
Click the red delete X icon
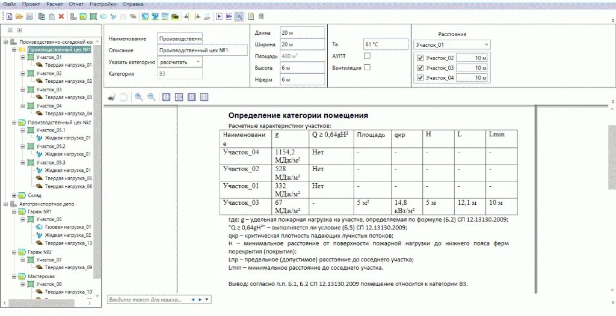pyautogui.click(x=61, y=16)
